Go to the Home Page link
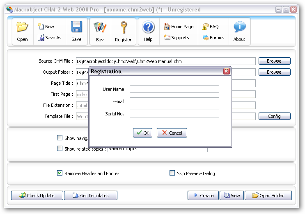The width and height of the screenshot is (305, 214). pos(179,27)
